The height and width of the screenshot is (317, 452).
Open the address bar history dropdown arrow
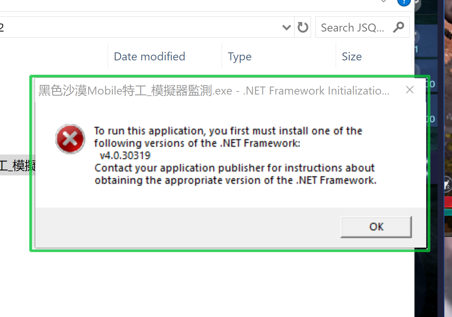pos(286,27)
